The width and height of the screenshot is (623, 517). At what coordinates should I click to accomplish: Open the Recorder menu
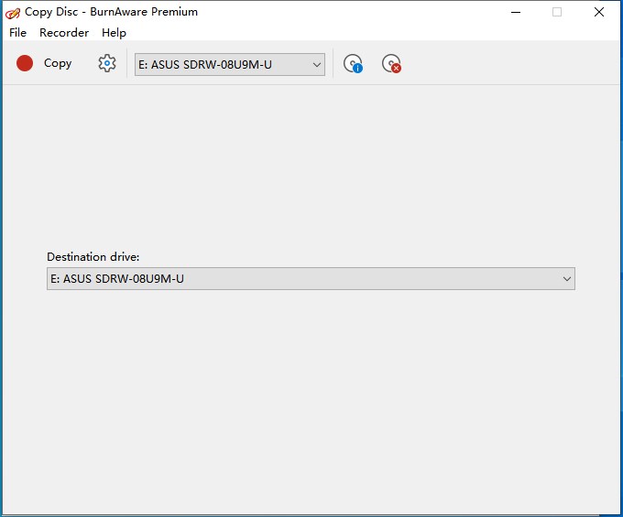click(64, 32)
